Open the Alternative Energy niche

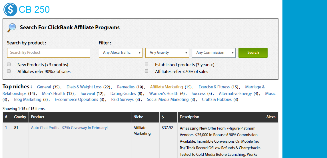[235, 93]
